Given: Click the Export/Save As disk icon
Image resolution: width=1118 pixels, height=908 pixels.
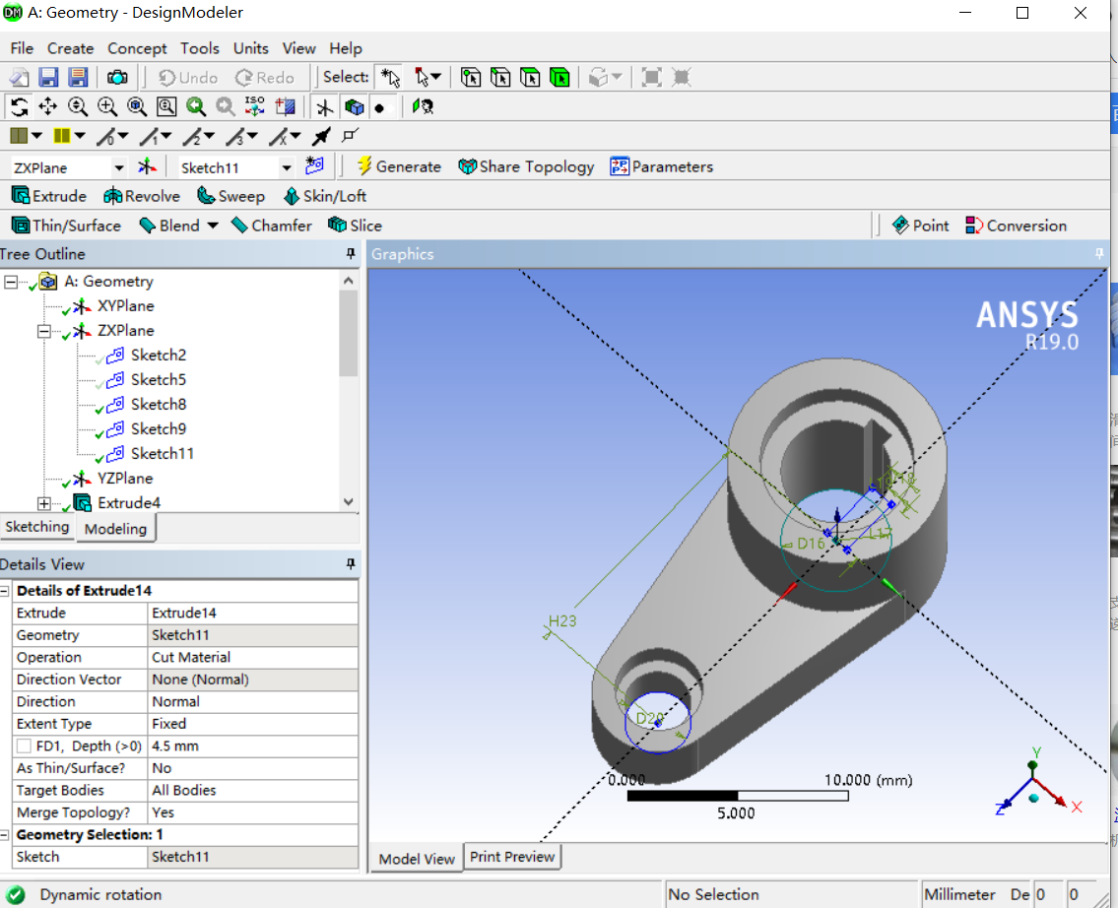Looking at the screenshot, I should [x=78, y=77].
